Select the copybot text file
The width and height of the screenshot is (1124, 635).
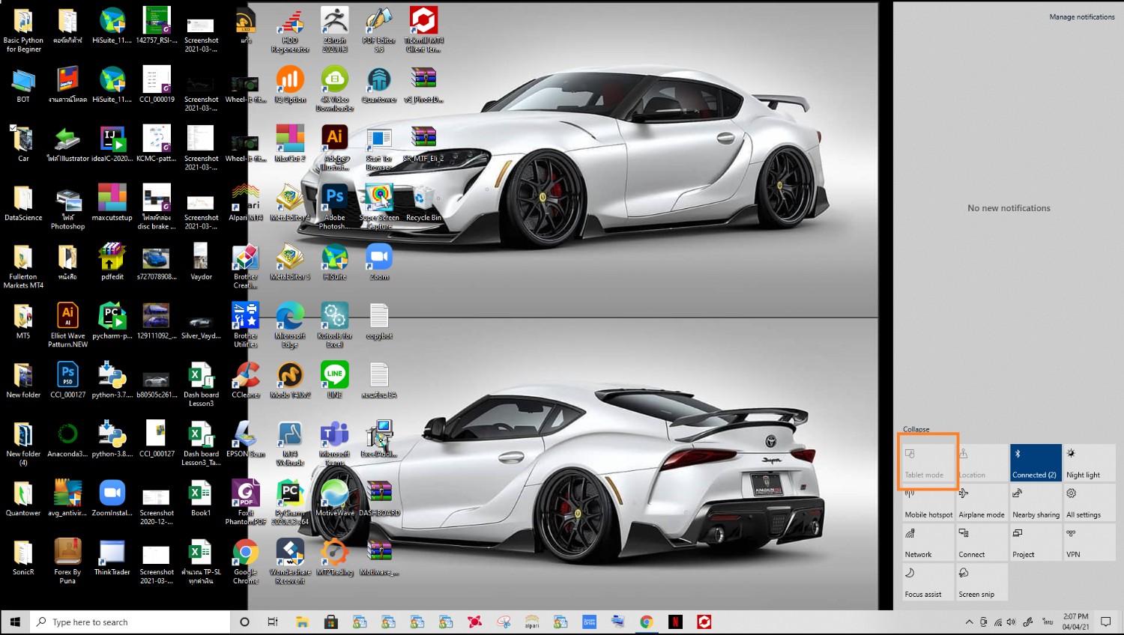(379, 320)
